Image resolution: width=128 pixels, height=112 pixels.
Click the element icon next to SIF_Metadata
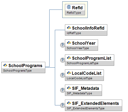[x=69, y=88]
